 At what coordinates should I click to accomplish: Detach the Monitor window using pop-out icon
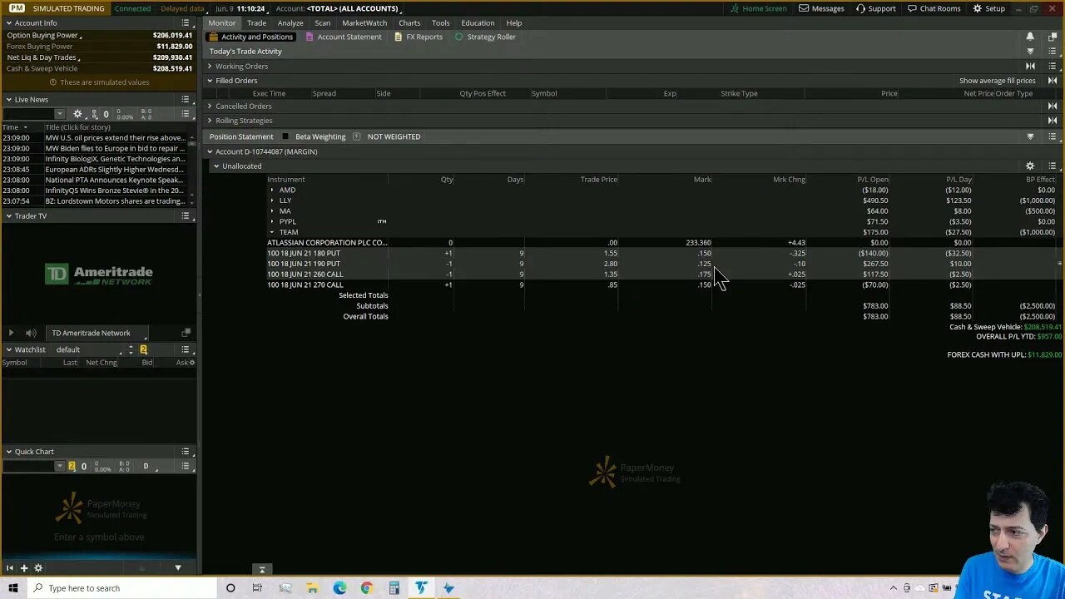[x=1053, y=37]
